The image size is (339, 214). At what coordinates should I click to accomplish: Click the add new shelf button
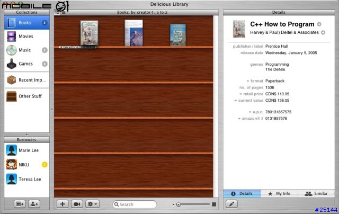(x=20, y=204)
